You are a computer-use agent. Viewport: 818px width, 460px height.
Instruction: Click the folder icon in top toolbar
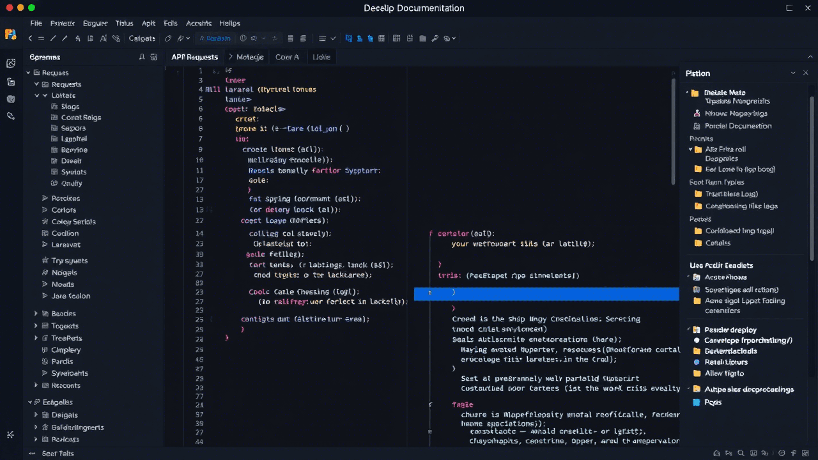422,38
